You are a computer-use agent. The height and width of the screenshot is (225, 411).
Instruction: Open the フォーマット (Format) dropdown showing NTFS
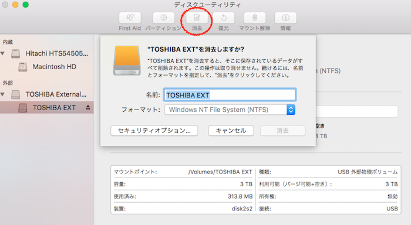(230, 110)
